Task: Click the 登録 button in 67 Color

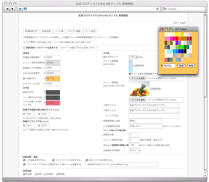Action: (x=181, y=66)
